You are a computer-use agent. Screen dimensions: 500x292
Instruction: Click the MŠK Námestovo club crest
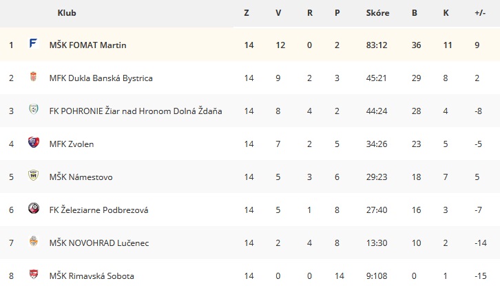34,175
